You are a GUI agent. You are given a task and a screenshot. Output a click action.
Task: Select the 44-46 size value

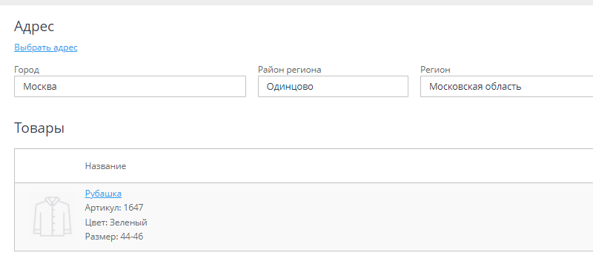click(x=132, y=237)
